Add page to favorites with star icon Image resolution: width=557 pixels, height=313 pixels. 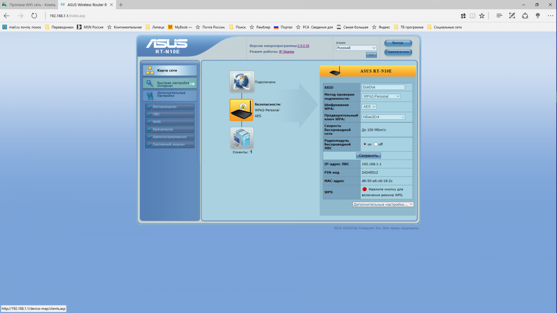(x=482, y=16)
